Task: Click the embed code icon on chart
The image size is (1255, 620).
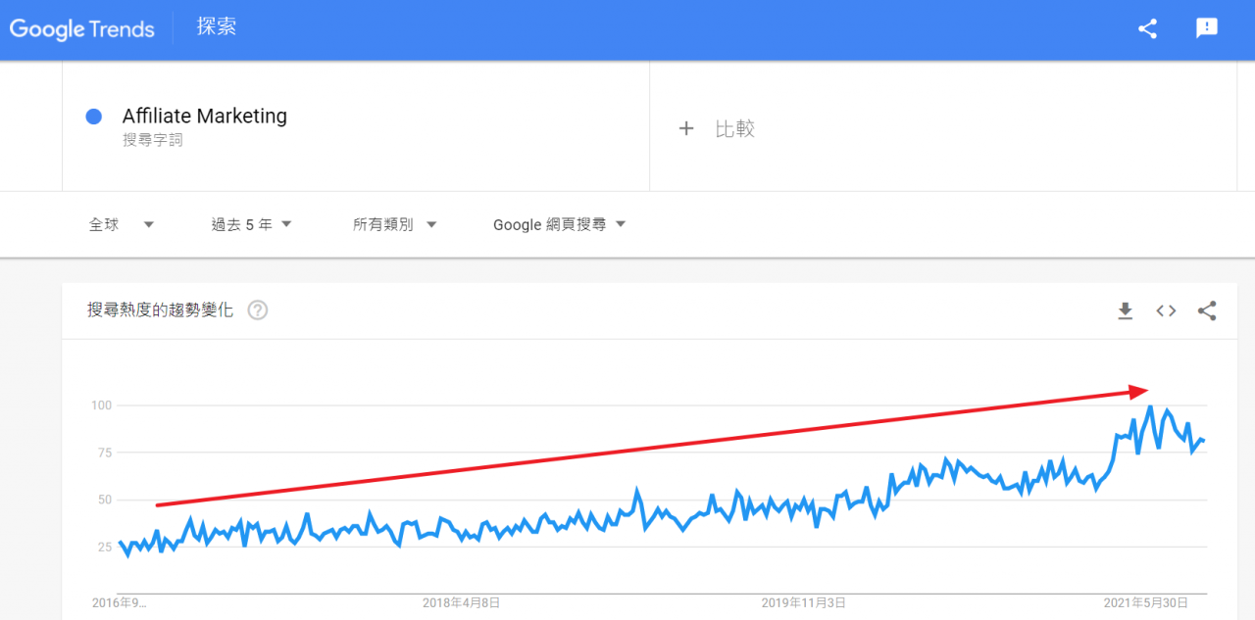Action: click(x=1166, y=310)
